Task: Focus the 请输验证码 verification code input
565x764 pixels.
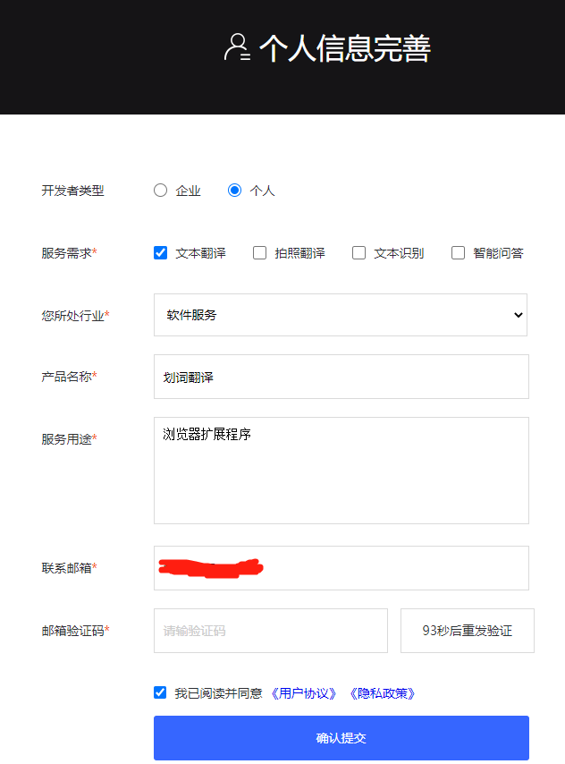Action: [x=270, y=631]
